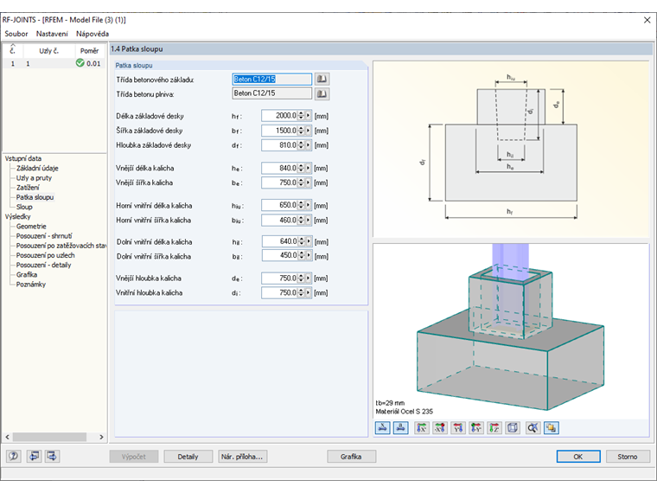Select Patka sloupu tree item
657x493 pixels.
[35, 197]
